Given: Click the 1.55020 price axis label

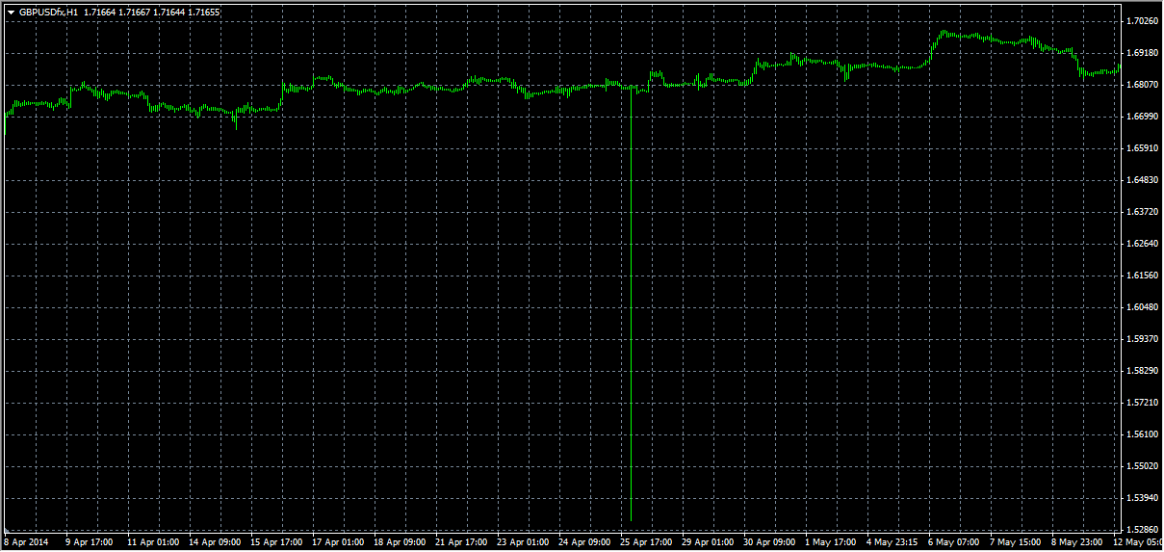Looking at the screenshot, I should (x=1142, y=465).
